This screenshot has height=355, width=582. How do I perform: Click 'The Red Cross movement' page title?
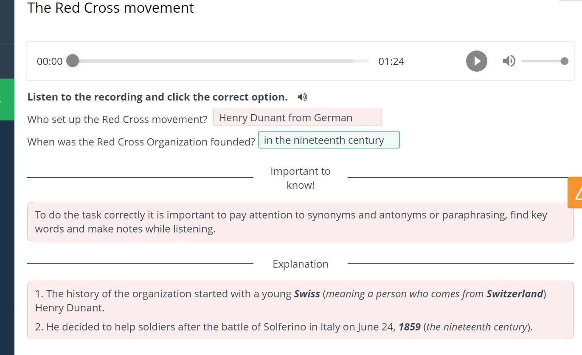[x=110, y=8]
